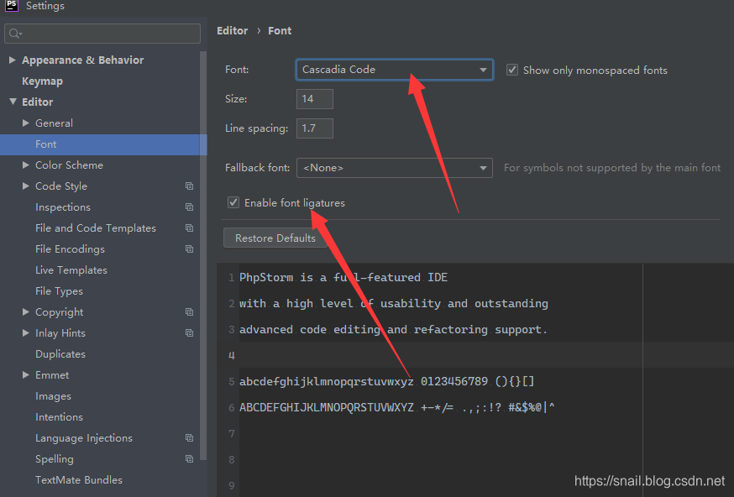This screenshot has width=734, height=497.
Task: Click the icon beside File and Code Templates
Action: (189, 228)
